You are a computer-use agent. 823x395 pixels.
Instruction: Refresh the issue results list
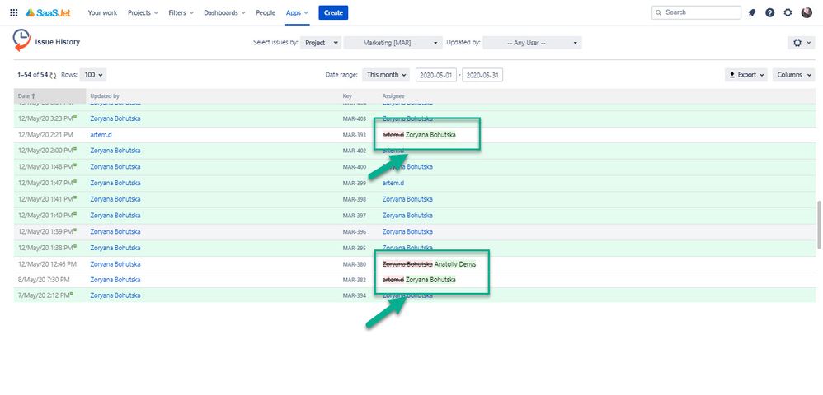pyautogui.click(x=53, y=75)
